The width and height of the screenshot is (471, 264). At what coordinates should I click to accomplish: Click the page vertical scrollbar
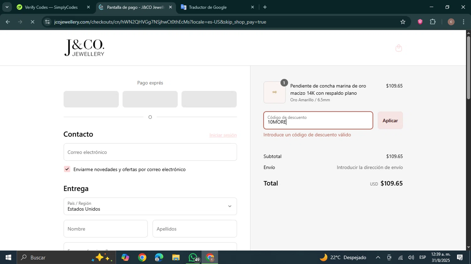[468, 68]
